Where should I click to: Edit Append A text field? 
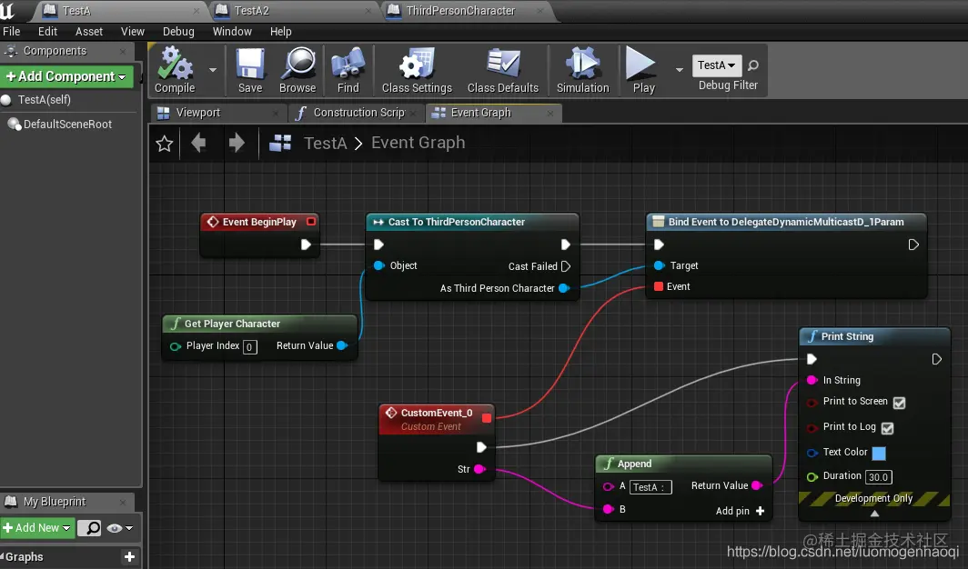tap(650, 487)
